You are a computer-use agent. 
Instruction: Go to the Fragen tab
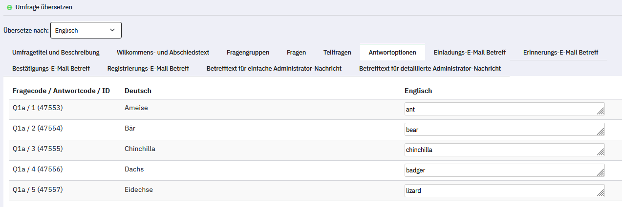point(296,52)
